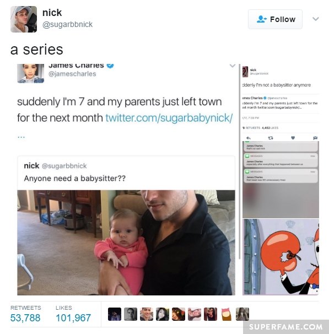Open the pink cat avatar among likers
This screenshot has width=329, height=334.
pos(226,314)
